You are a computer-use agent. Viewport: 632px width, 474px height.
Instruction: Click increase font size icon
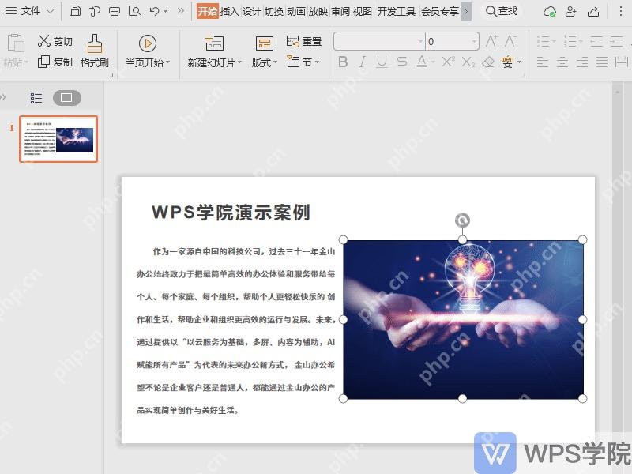pyautogui.click(x=491, y=41)
